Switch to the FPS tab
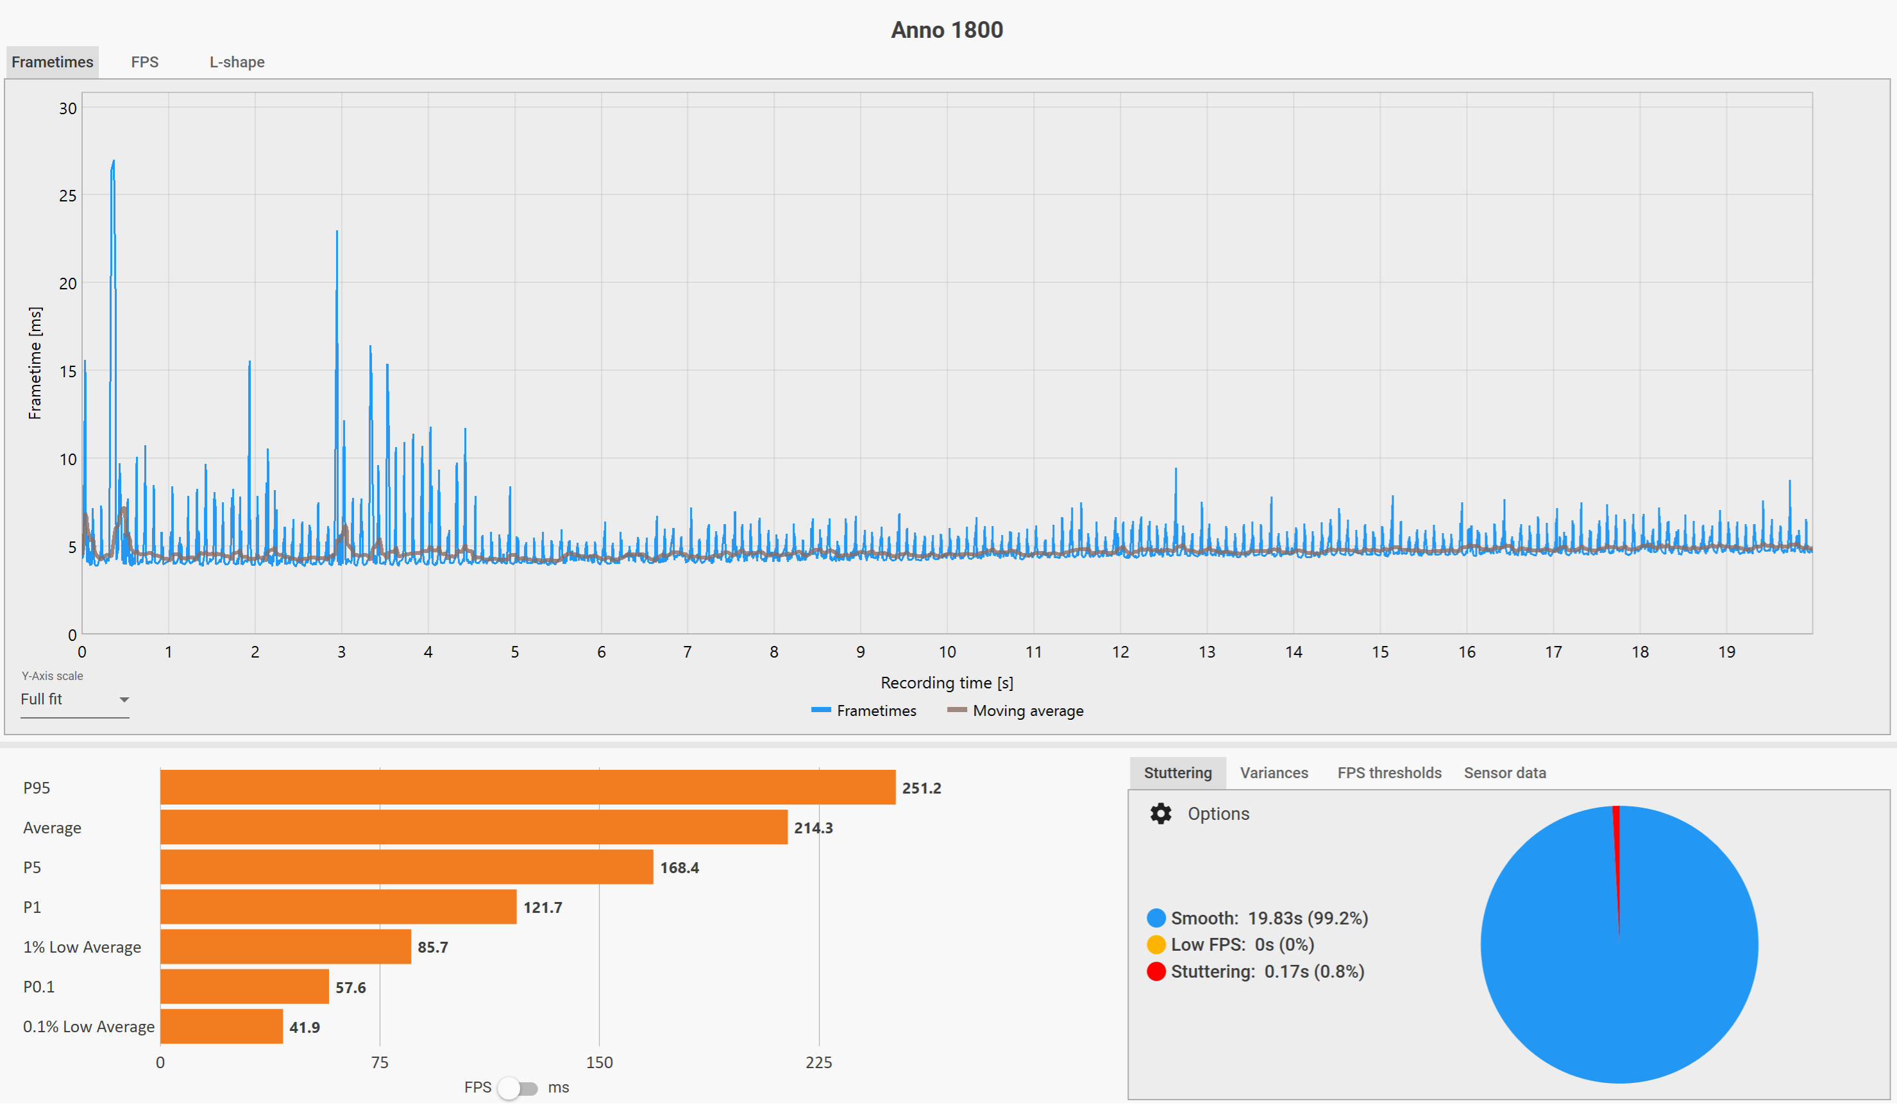This screenshot has height=1106, width=1897. click(x=144, y=62)
